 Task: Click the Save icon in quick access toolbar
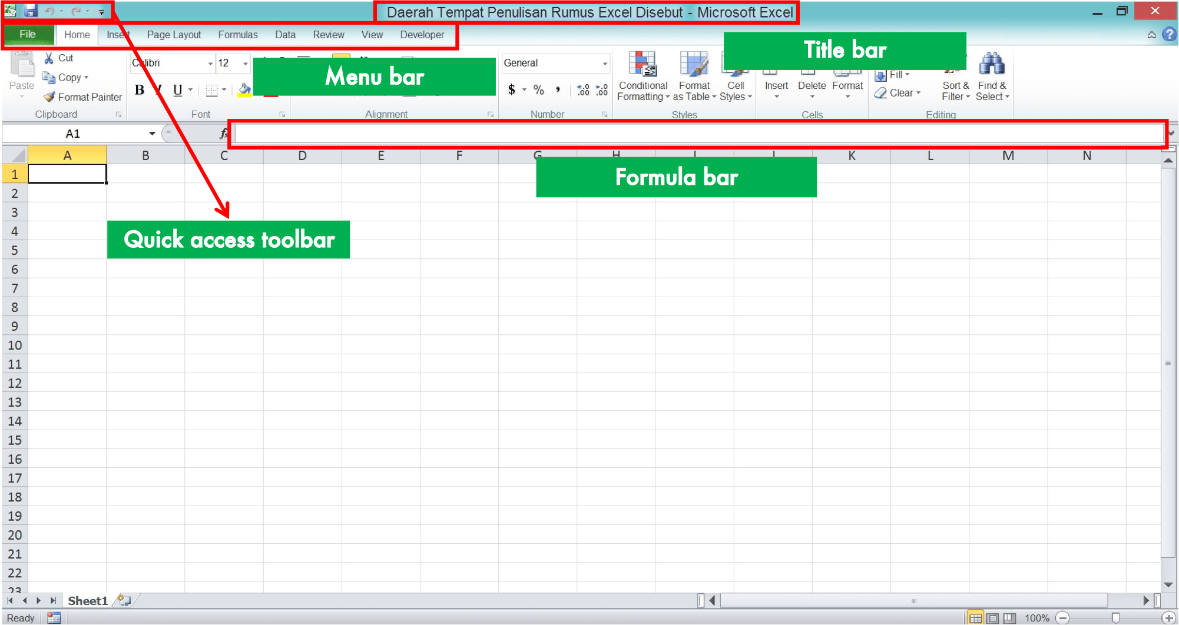click(31, 11)
